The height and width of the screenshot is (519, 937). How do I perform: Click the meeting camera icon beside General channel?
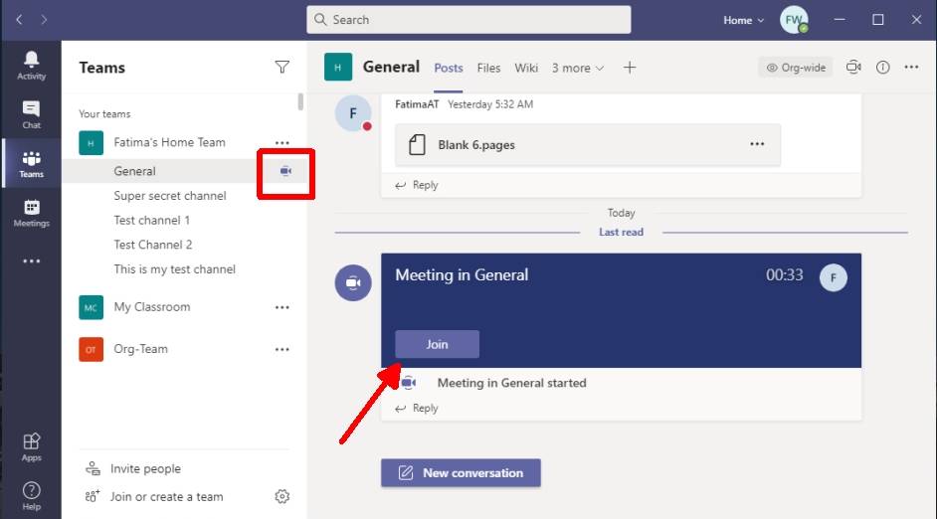pyautogui.click(x=285, y=171)
